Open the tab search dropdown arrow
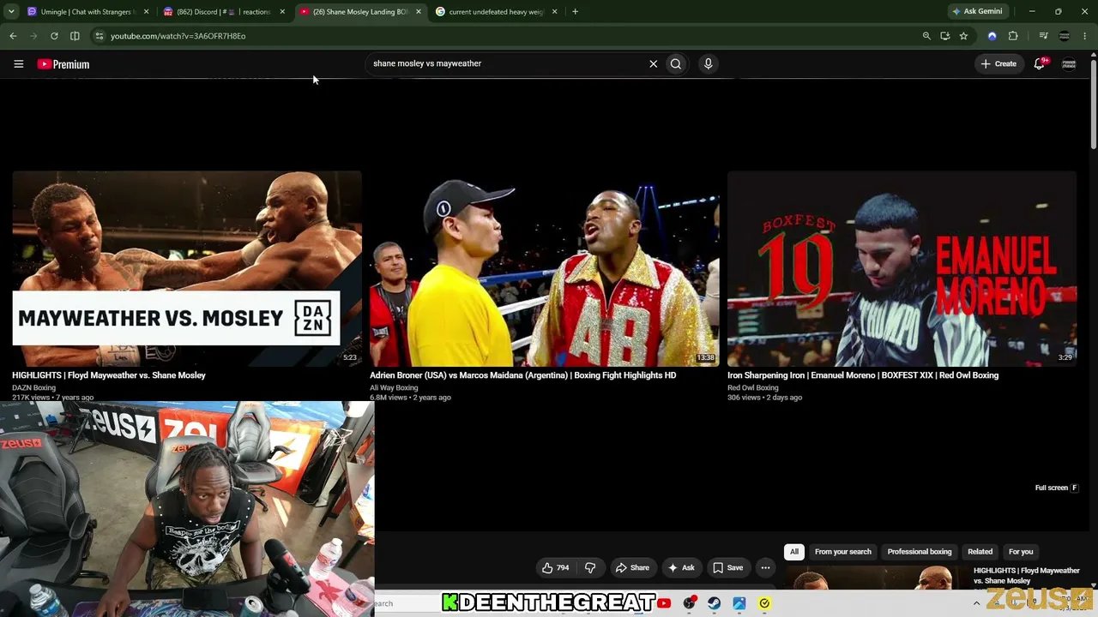 coord(11,12)
